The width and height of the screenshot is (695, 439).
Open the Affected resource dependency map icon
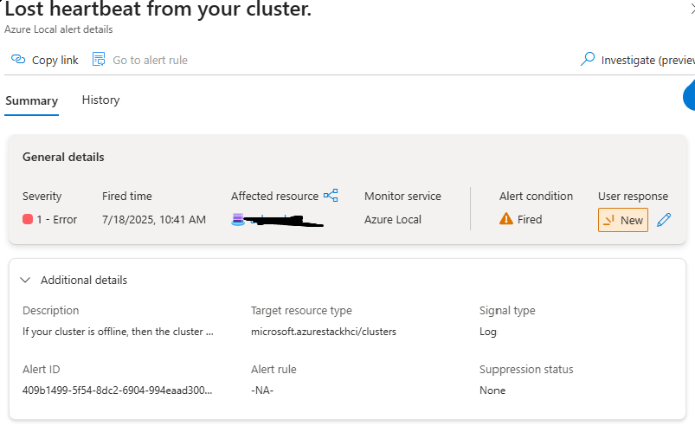(331, 196)
